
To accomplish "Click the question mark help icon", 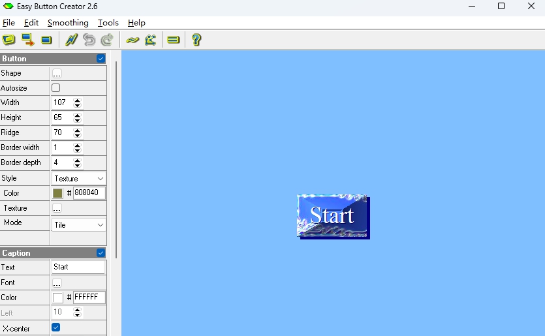I will (196, 40).
